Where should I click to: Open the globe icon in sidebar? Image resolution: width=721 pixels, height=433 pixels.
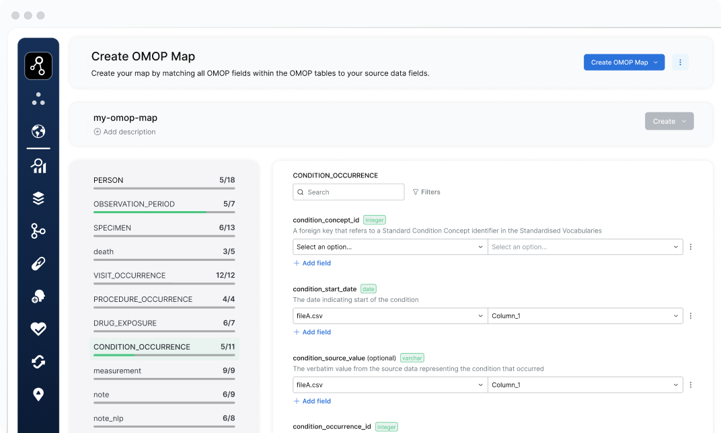pyautogui.click(x=38, y=132)
